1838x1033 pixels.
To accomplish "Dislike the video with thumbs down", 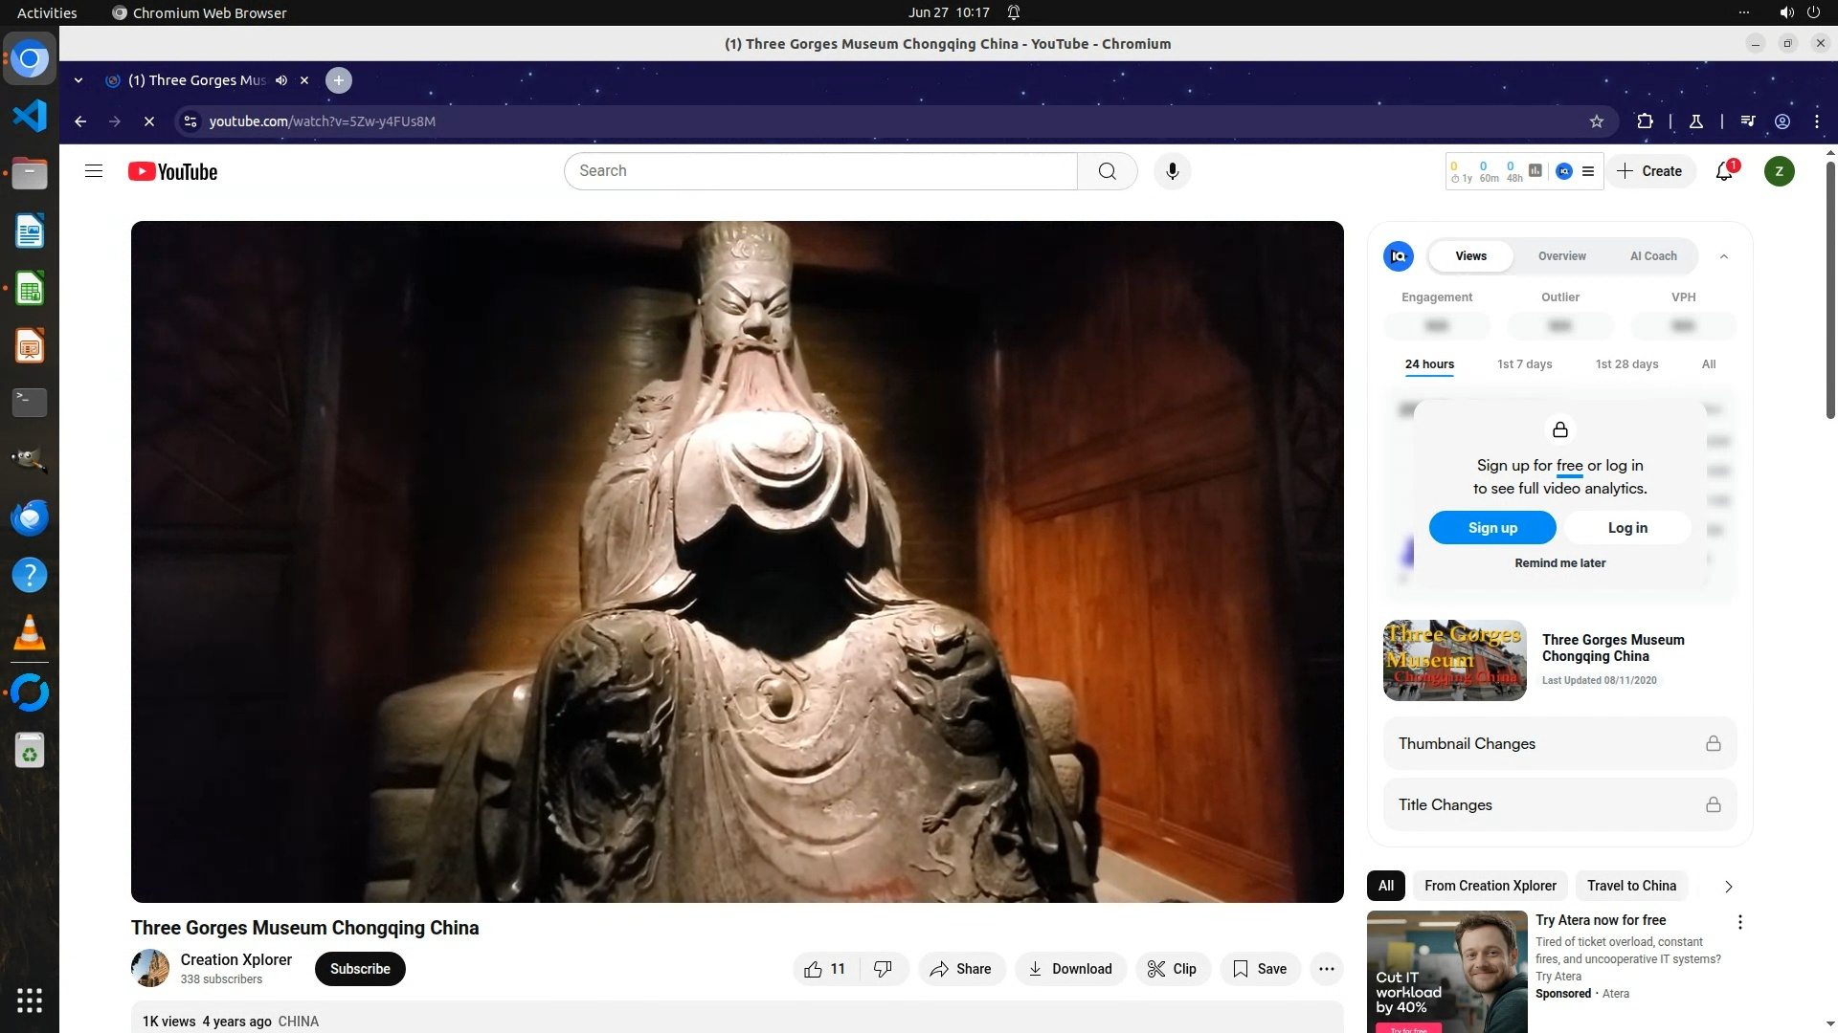I will (x=883, y=969).
